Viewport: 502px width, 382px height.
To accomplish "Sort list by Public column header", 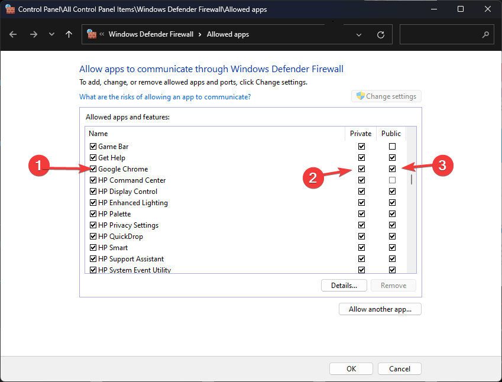I will pyautogui.click(x=391, y=134).
